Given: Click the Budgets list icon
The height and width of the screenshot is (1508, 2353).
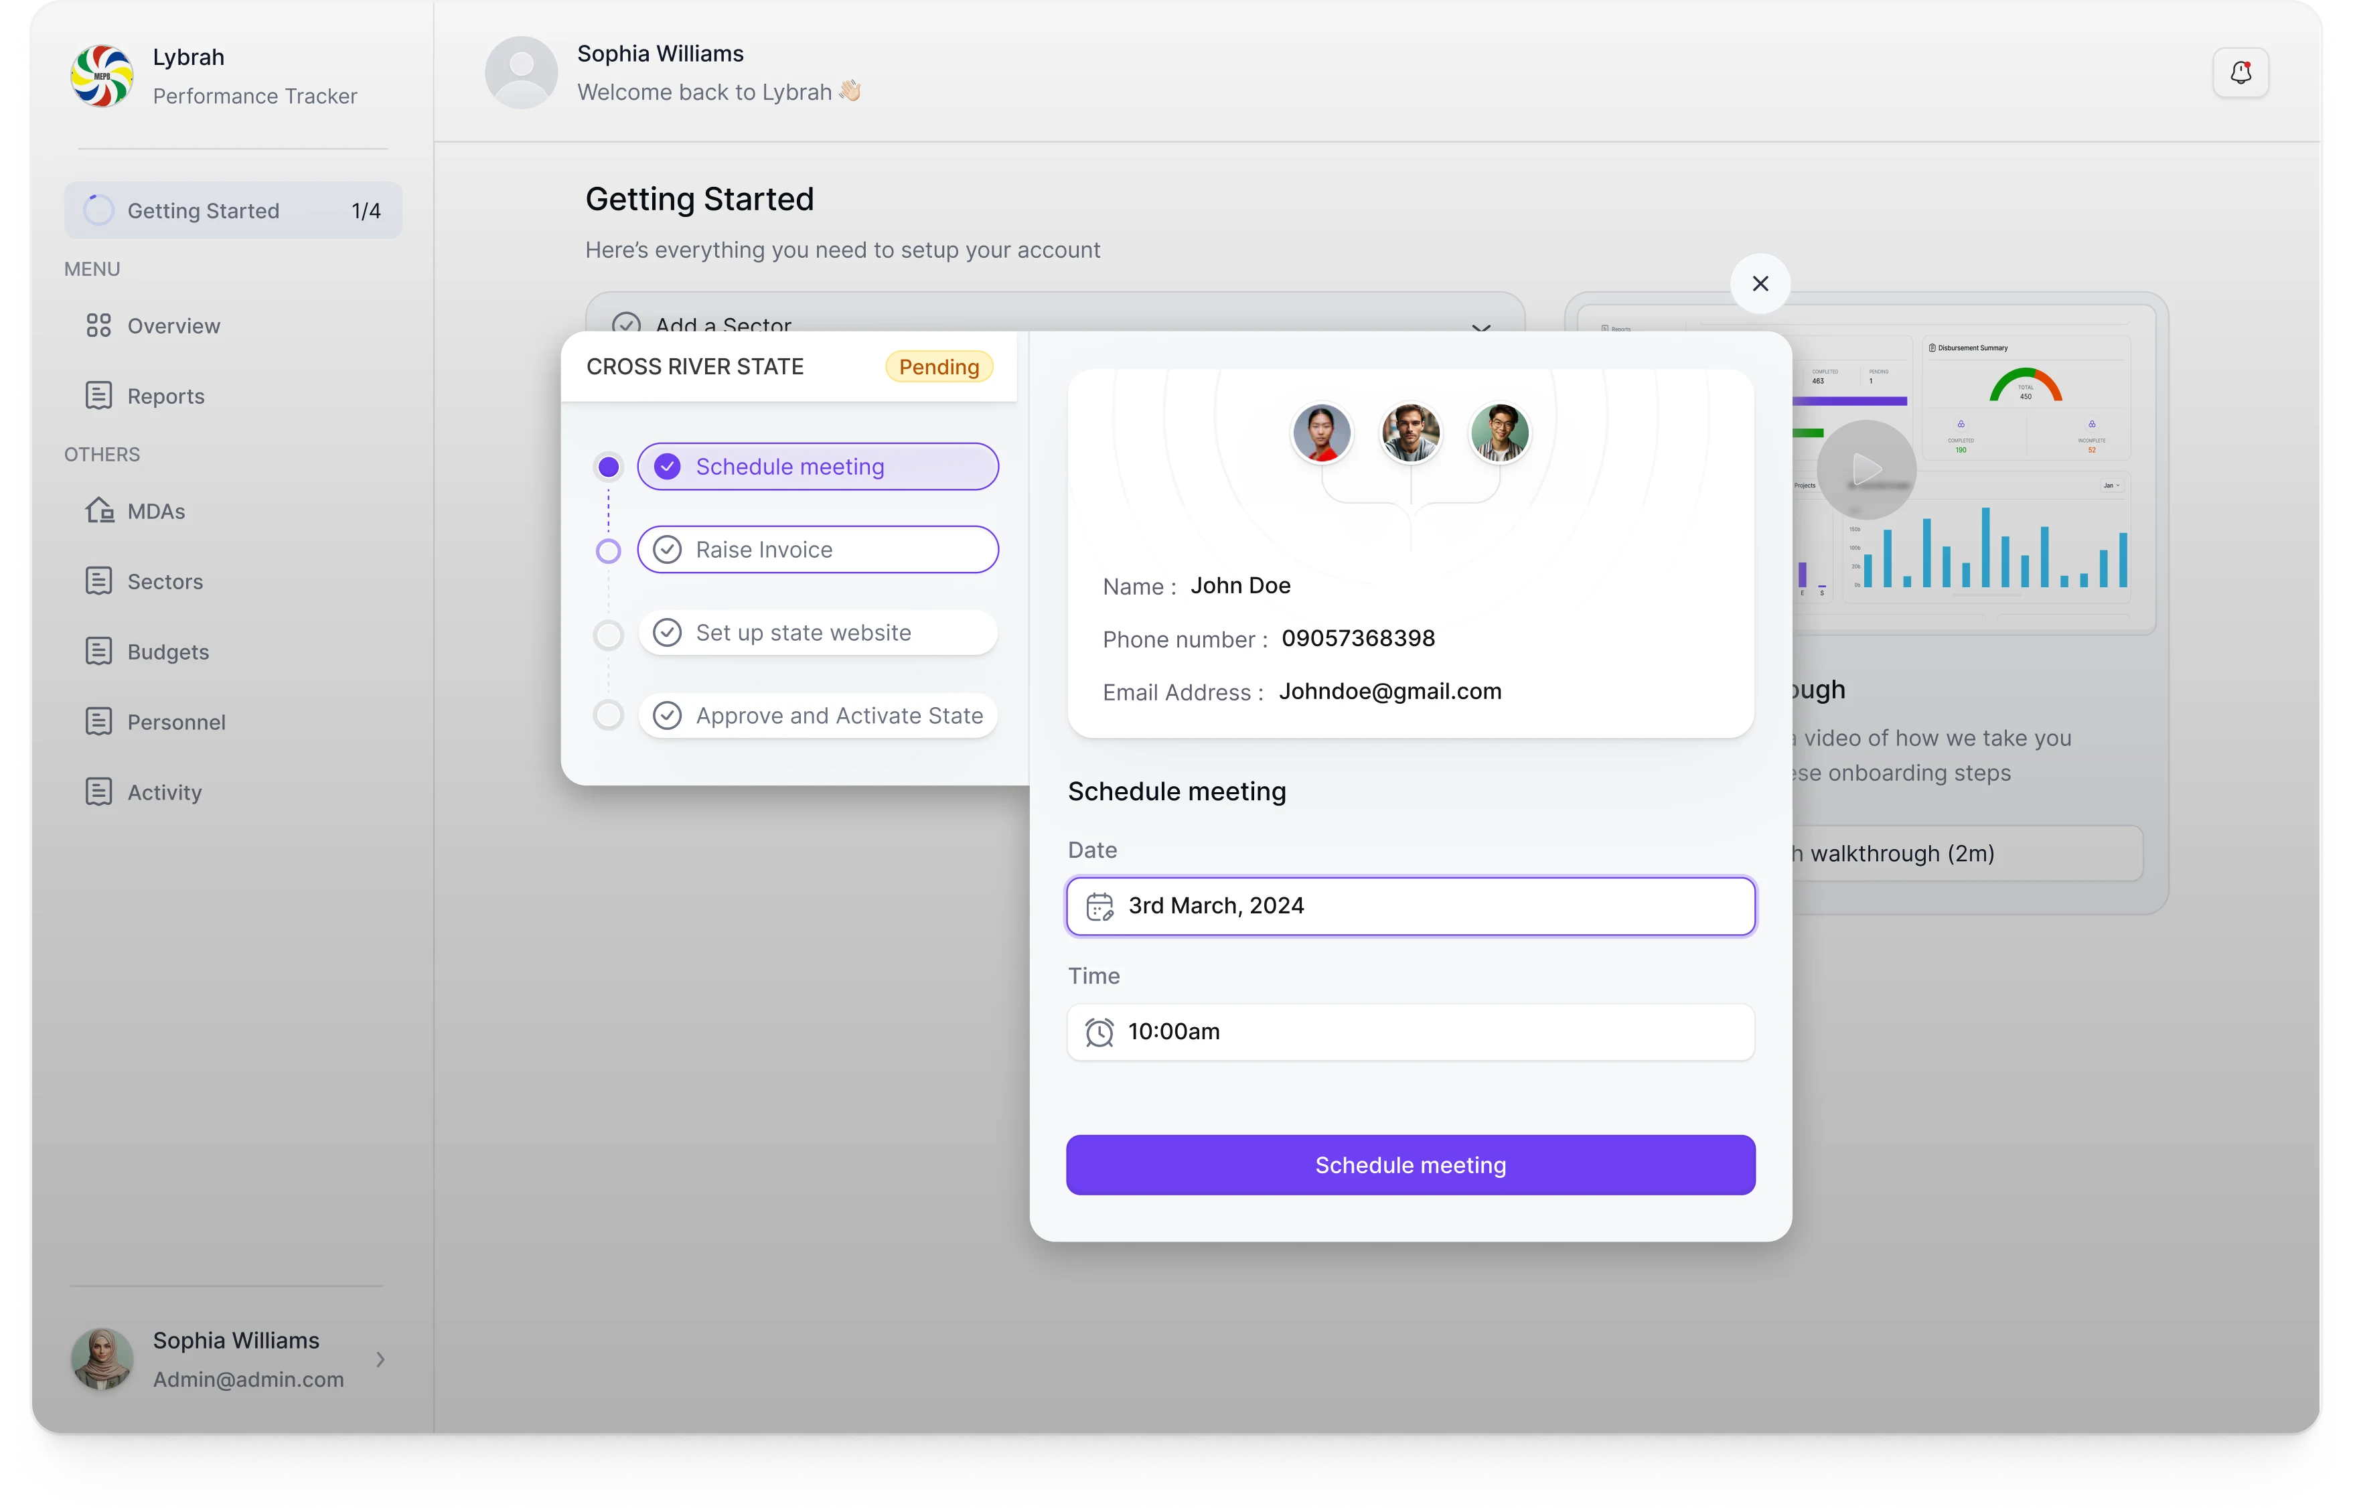Looking at the screenshot, I should (99, 652).
